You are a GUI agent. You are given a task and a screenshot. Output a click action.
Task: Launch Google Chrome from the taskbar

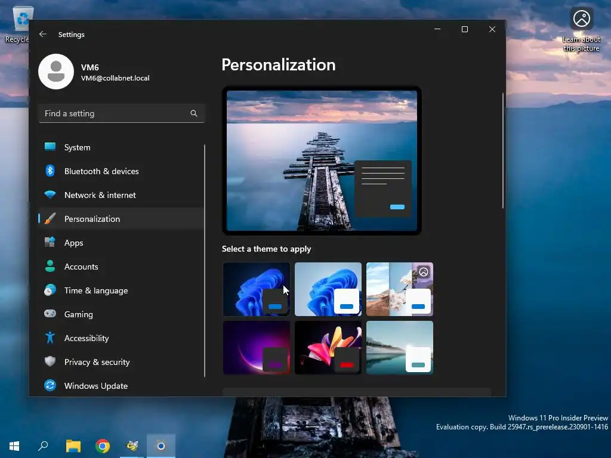(x=103, y=446)
